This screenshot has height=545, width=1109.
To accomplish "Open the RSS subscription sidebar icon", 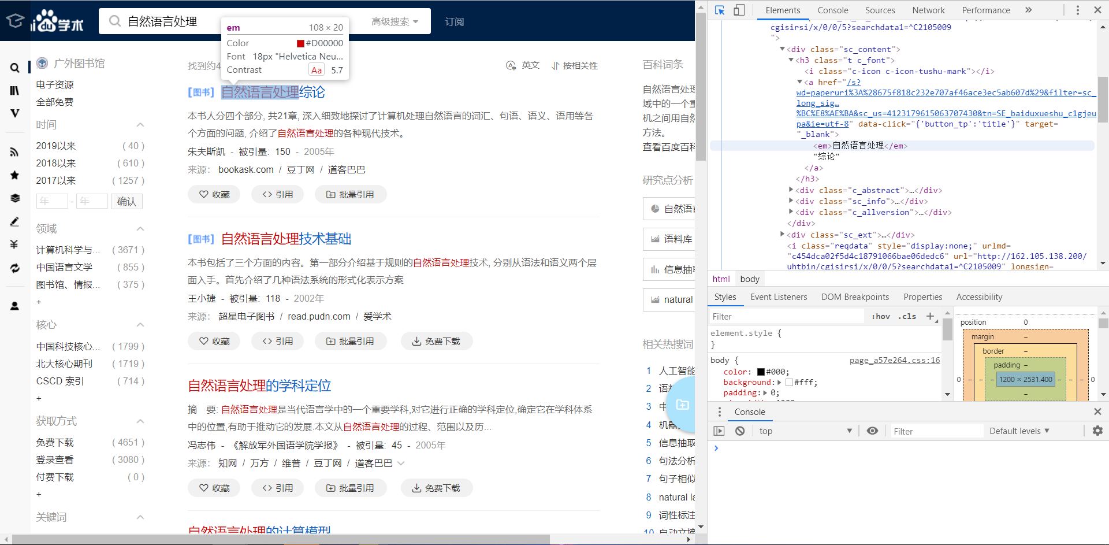I will pos(15,153).
